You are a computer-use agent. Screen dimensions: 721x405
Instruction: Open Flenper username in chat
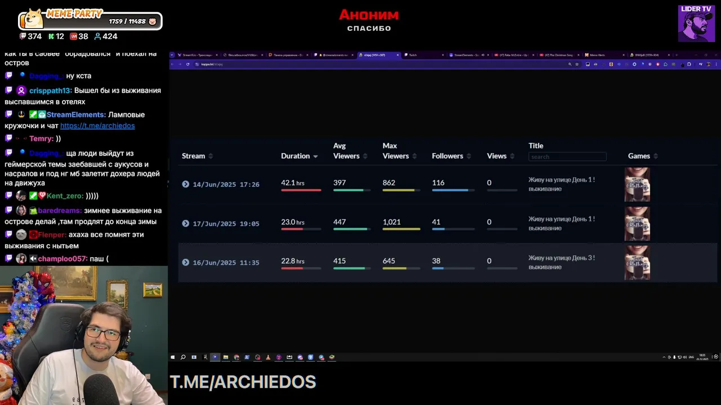click(x=52, y=235)
